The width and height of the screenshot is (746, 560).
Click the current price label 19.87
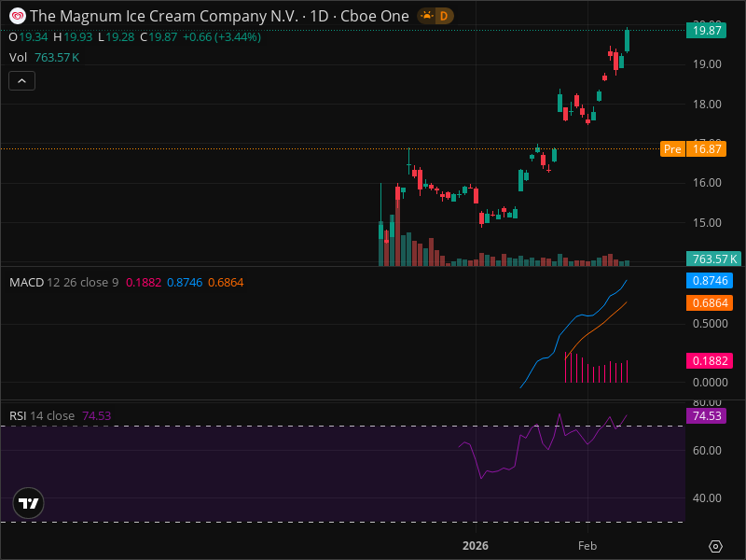click(x=706, y=31)
